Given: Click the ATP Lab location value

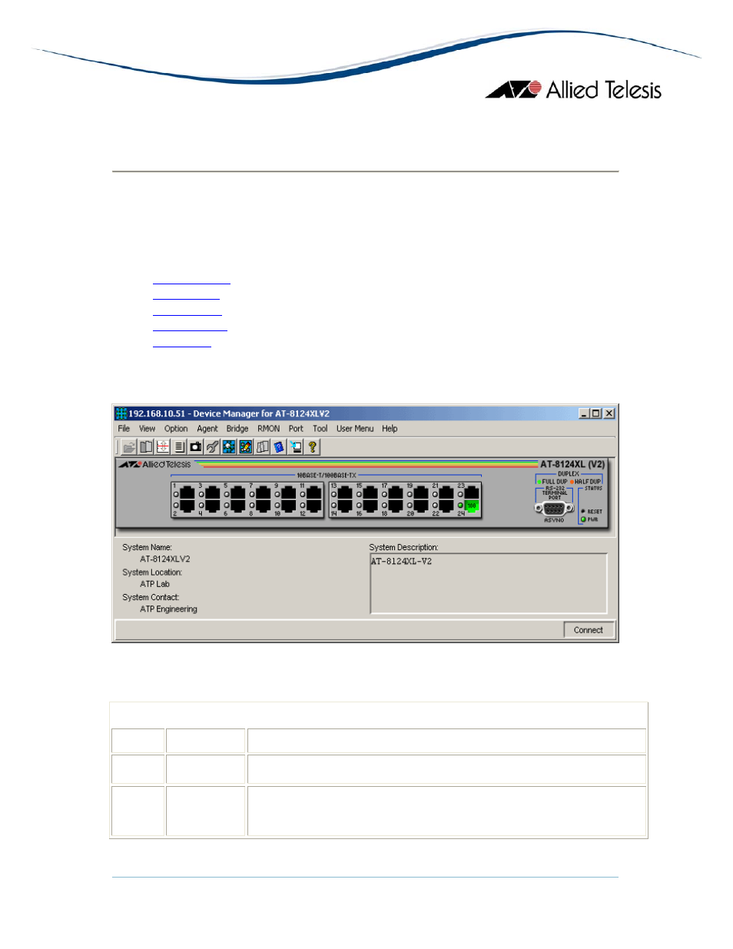Looking at the screenshot, I should coord(154,584).
